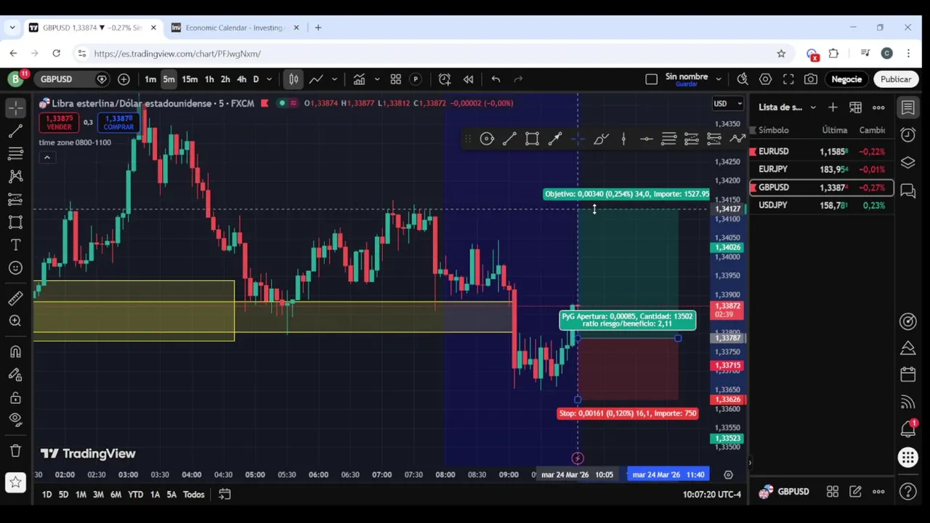Click the Todos date range
Viewport: 930px width, 523px height.
tap(193, 495)
